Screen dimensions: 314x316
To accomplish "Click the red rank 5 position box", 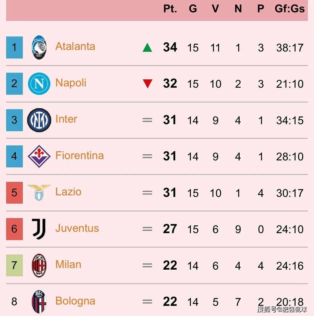I will [14, 193].
